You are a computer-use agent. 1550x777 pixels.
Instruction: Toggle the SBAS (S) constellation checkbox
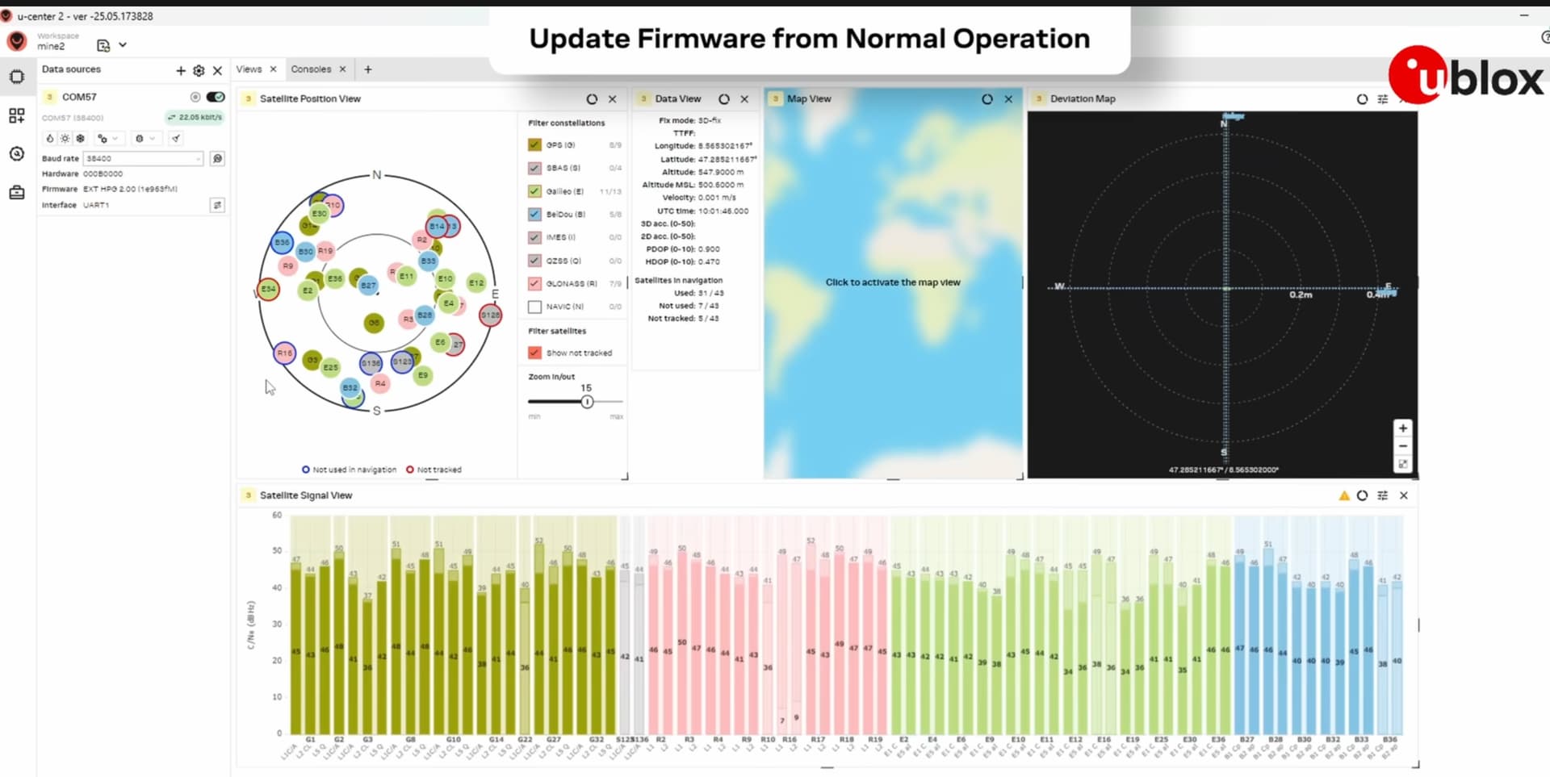(x=534, y=168)
